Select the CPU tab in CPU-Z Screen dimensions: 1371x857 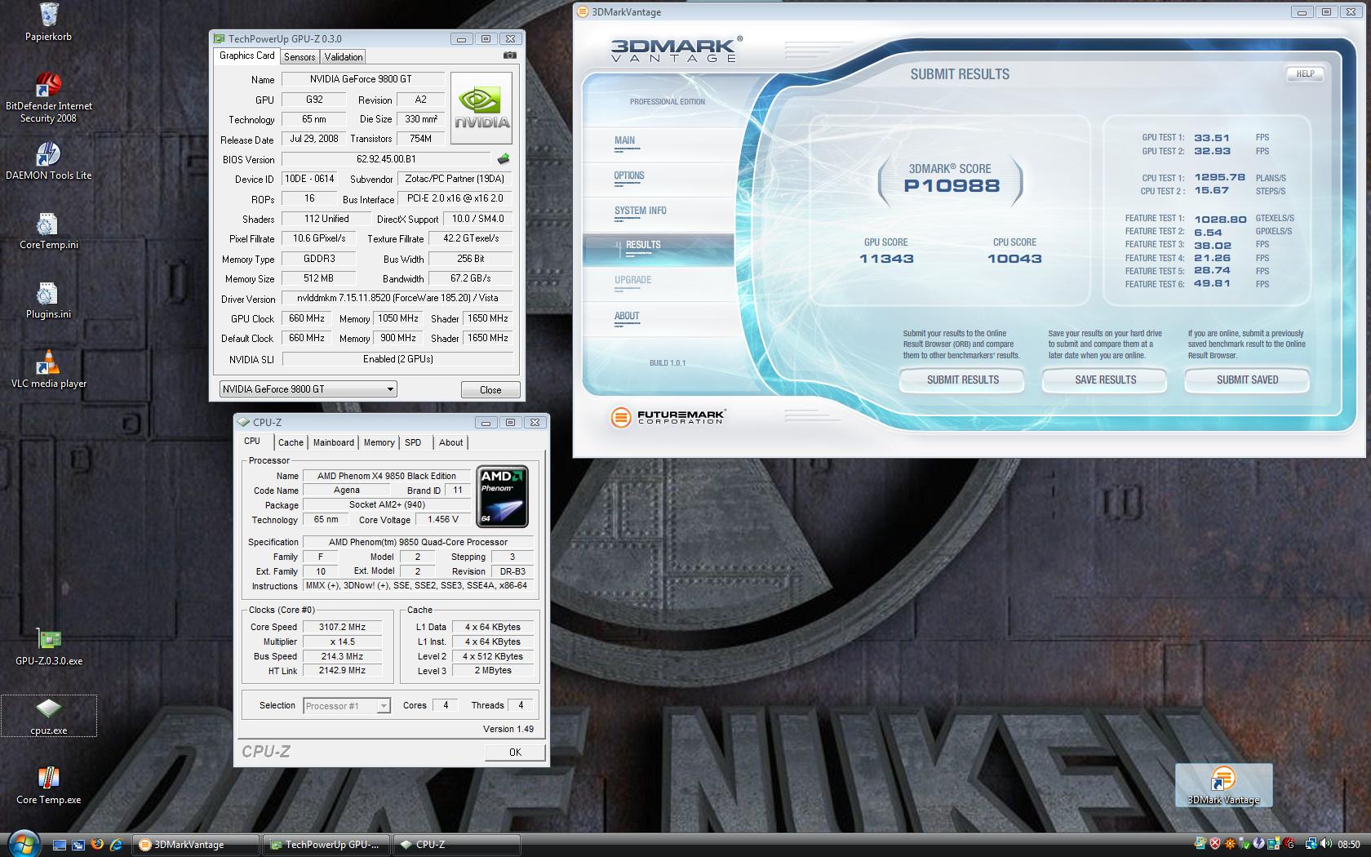click(253, 442)
